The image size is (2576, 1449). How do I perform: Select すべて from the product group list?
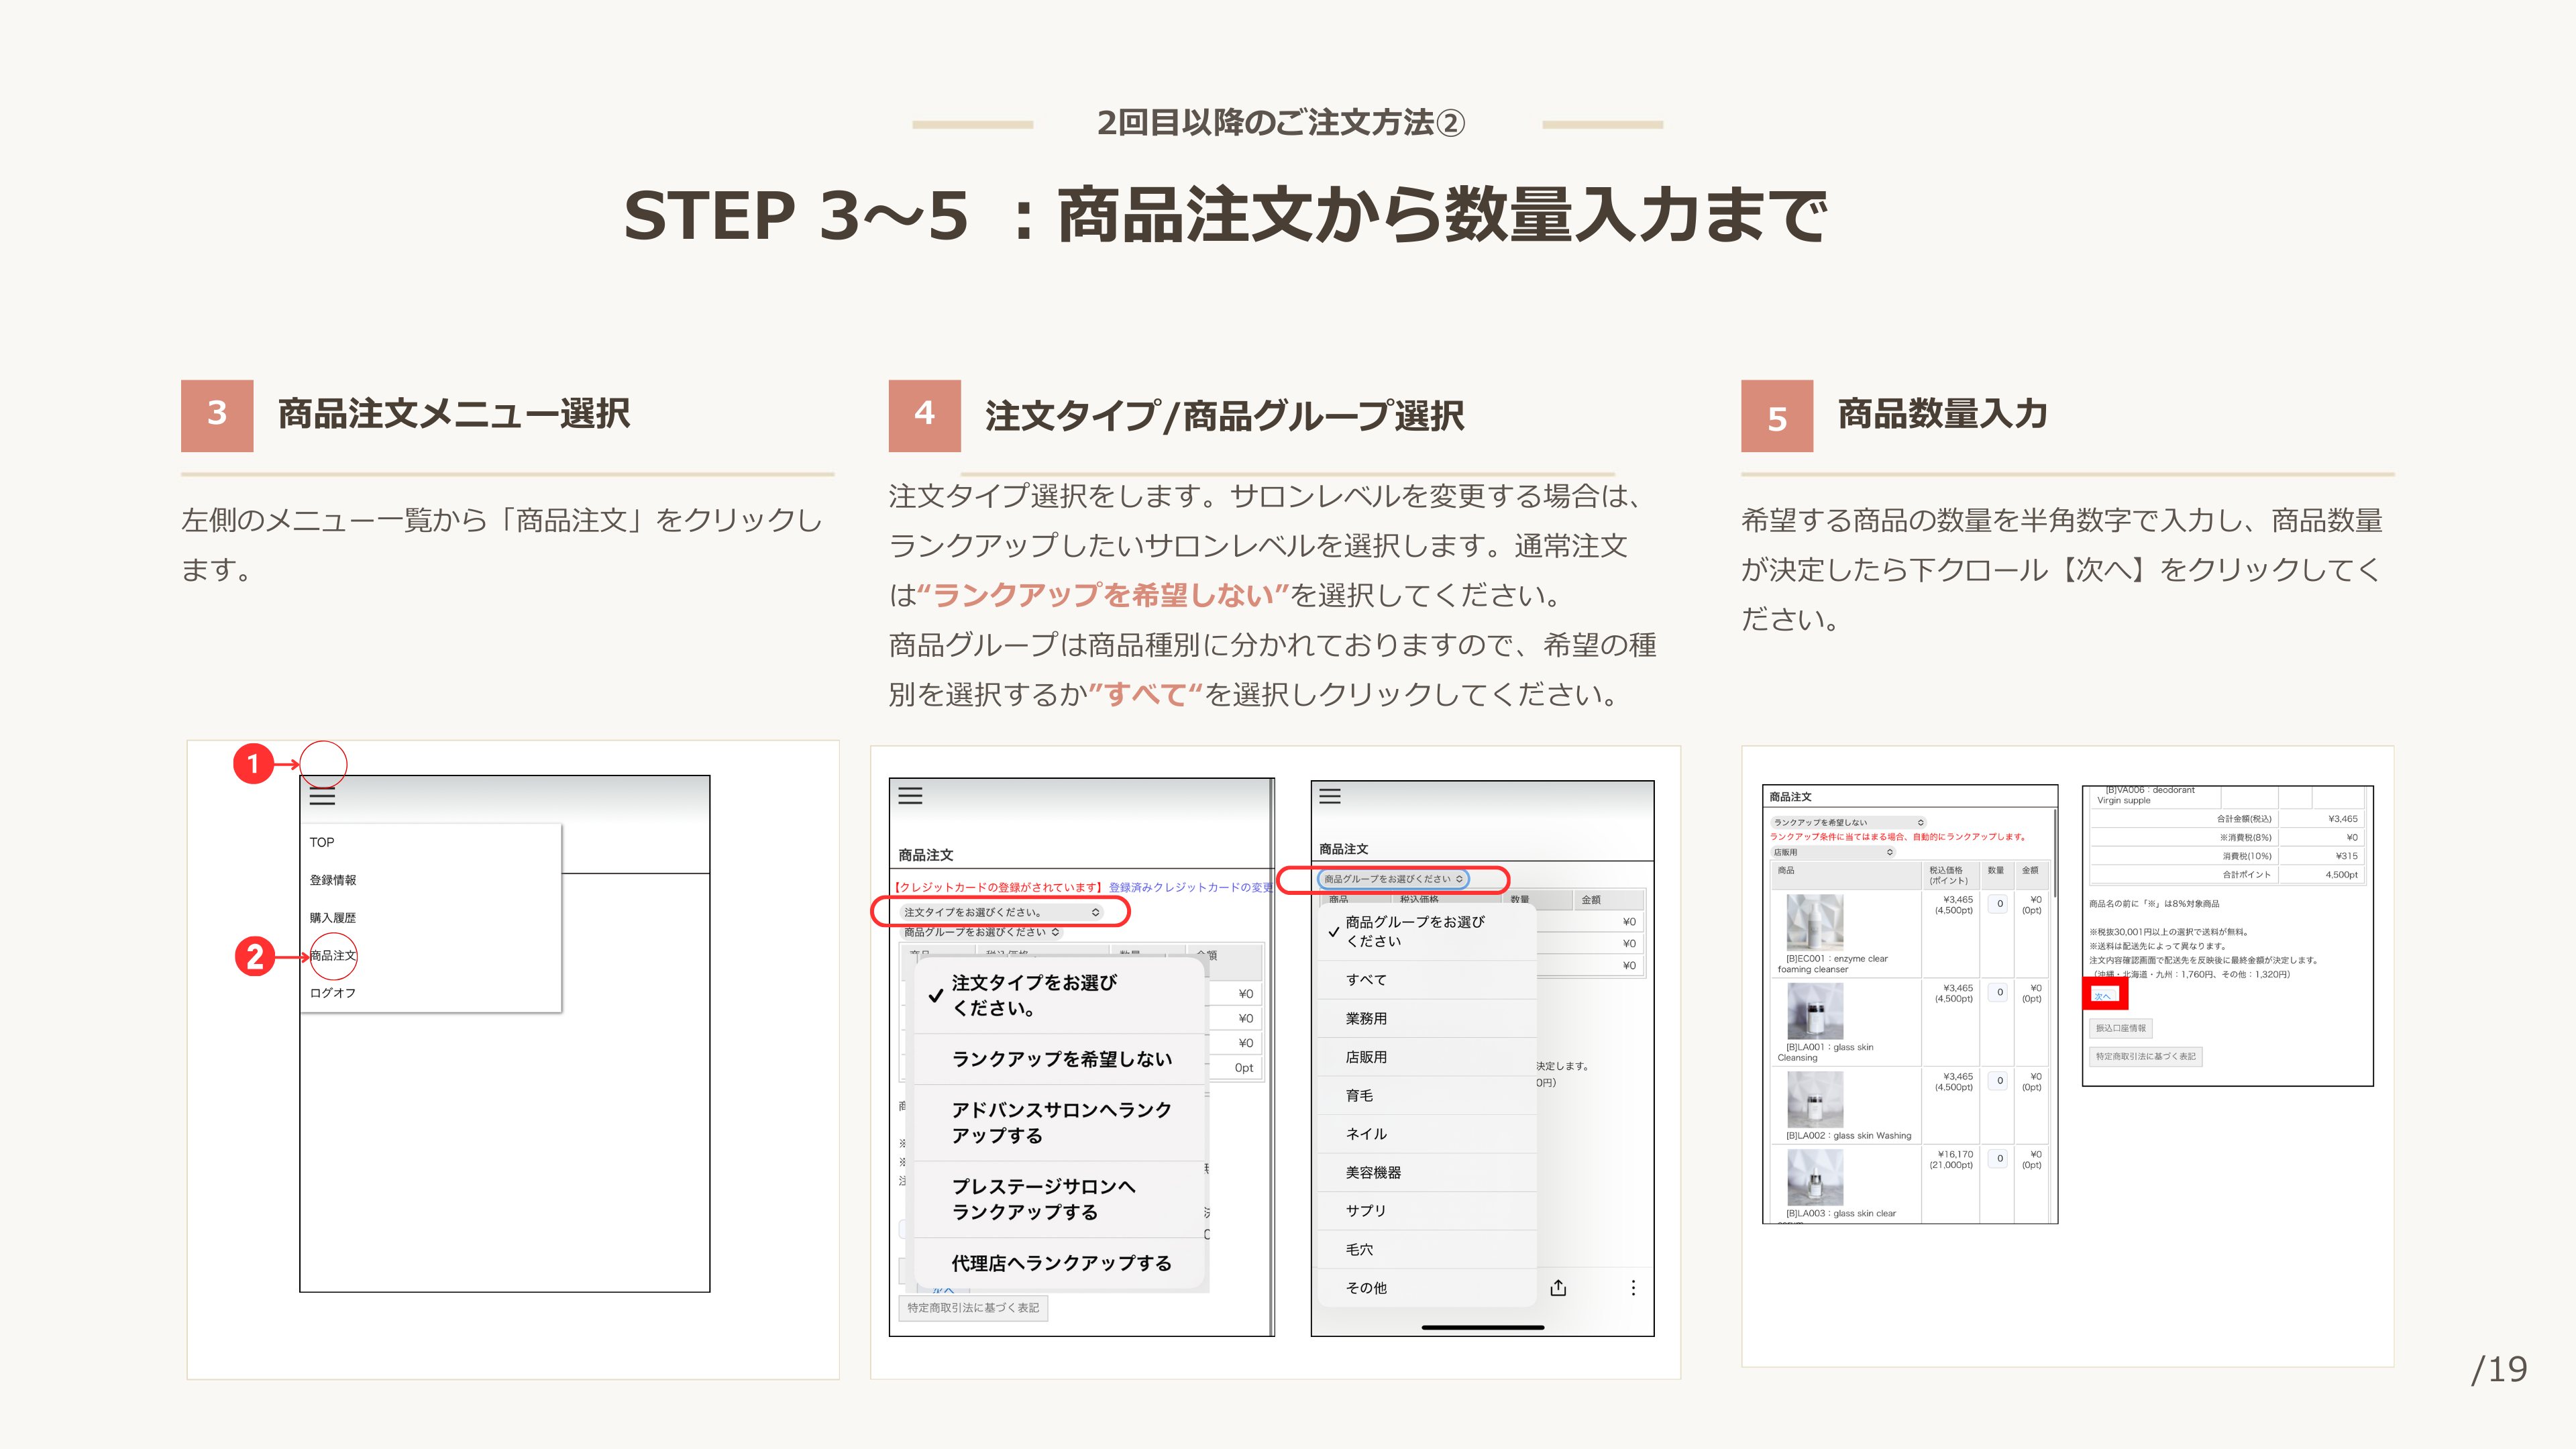[1366, 980]
